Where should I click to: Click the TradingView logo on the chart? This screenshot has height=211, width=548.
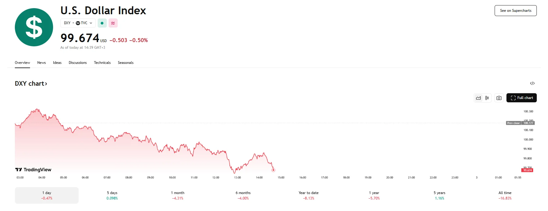(x=33, y=170)
